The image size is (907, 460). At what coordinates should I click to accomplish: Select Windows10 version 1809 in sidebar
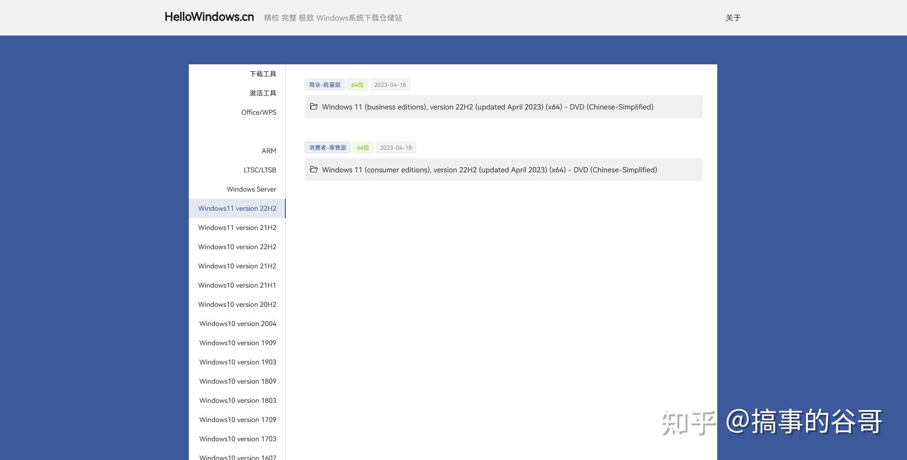pos(238,381)
